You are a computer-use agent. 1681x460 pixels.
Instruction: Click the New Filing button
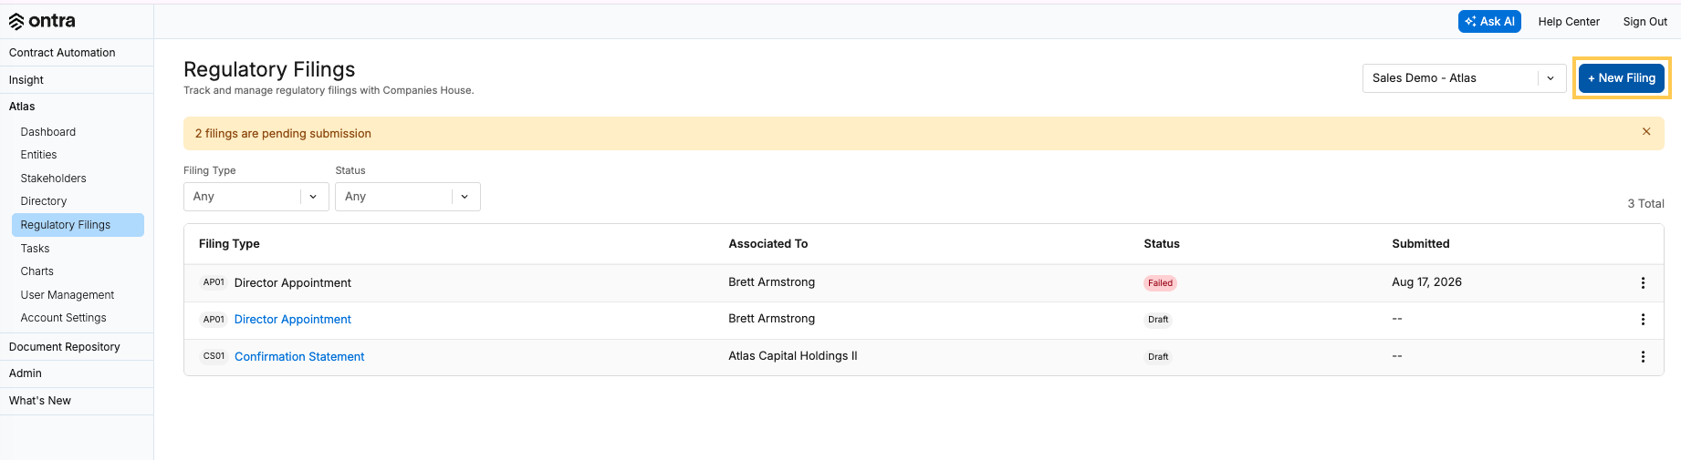click(x=1622, y=78)
